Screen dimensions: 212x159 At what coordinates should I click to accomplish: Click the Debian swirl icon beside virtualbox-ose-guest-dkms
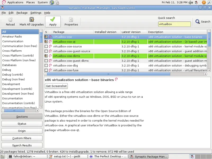(x=50, y=61)
